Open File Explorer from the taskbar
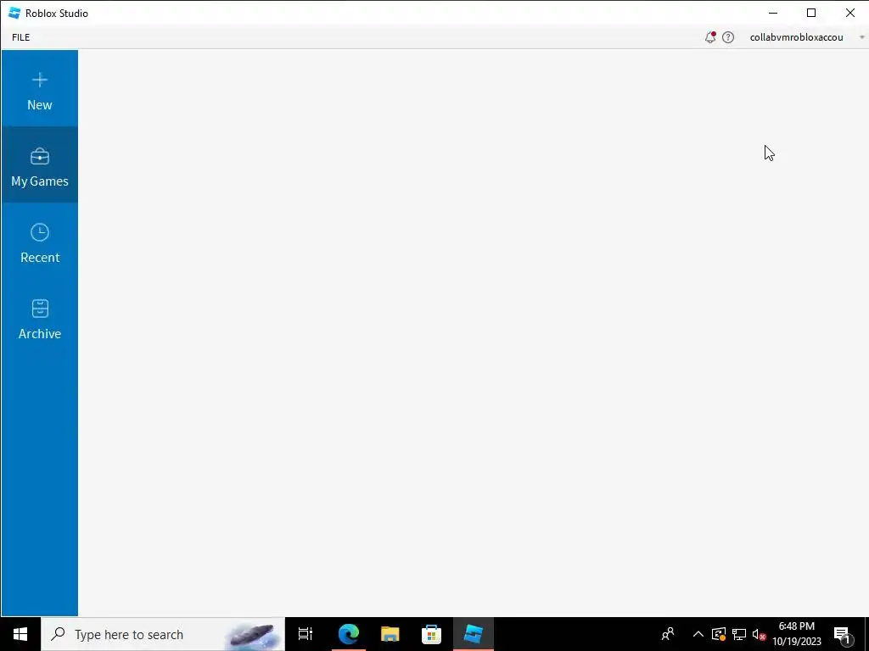The image size is (869, 651). pos(390,634)
